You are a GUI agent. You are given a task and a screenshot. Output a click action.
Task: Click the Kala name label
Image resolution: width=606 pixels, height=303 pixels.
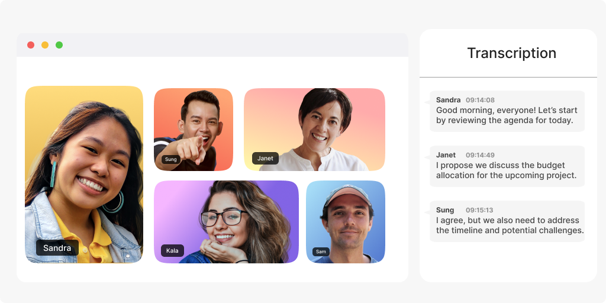coord(172,250)
